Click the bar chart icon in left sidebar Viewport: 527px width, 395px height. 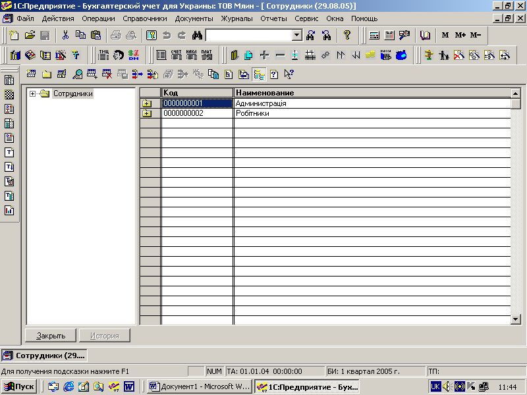[9, 211]
